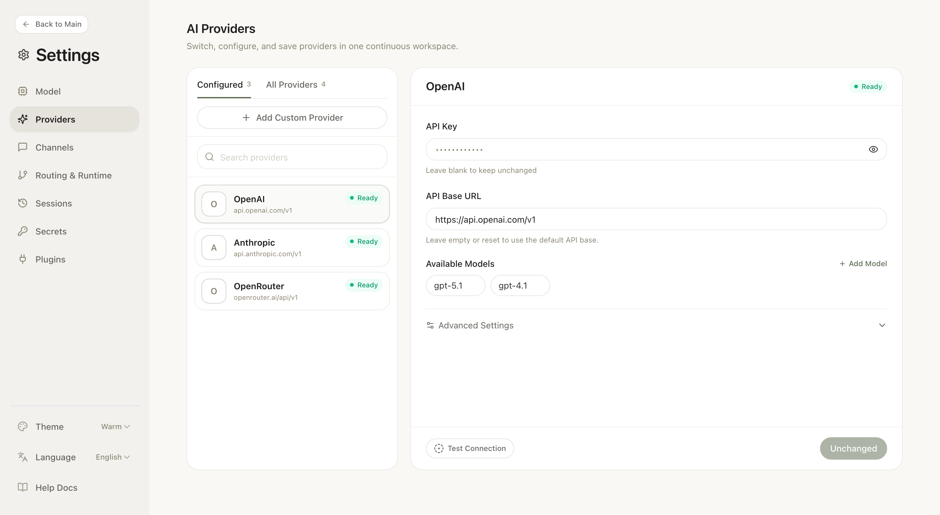Click the Sessions history clock icon
Viewport: 940px width, 515px height.
pyautogui.click(x=23, y=203)
